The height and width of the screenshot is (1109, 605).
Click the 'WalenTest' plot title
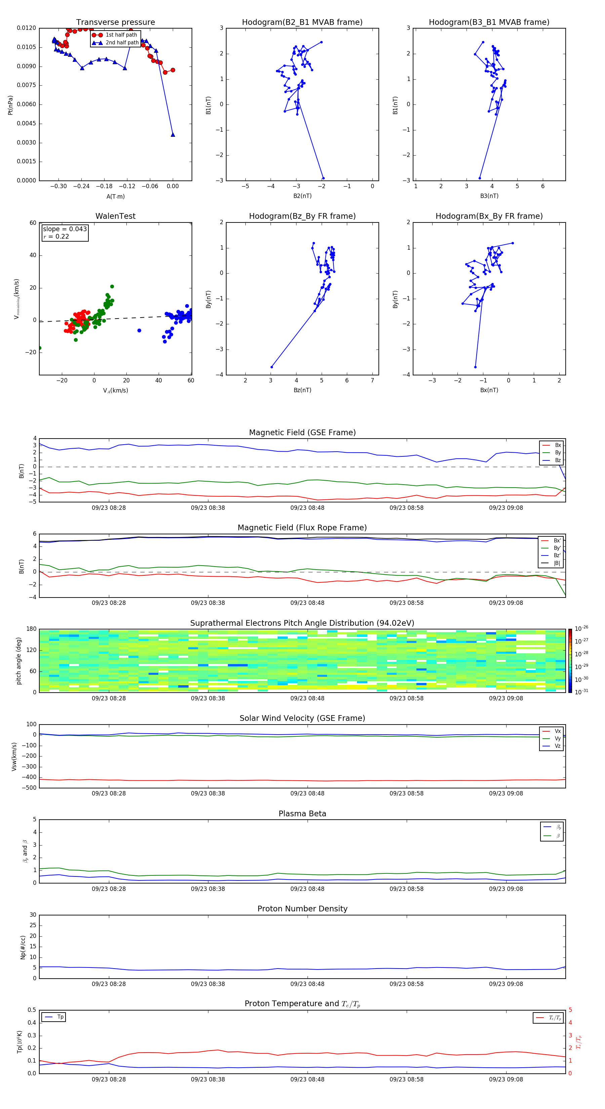click(115, 216)
